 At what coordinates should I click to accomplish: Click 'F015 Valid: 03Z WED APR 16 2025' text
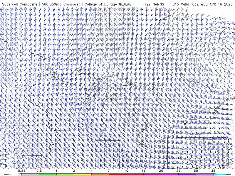pyautogui.click(x=202, y=4)
